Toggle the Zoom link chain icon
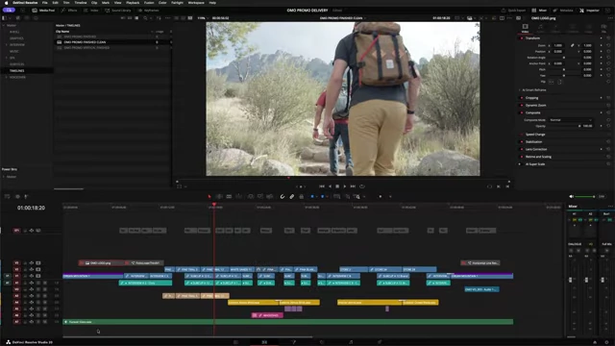Viewport: 615px width, 346px height. [x=573, y=45]
